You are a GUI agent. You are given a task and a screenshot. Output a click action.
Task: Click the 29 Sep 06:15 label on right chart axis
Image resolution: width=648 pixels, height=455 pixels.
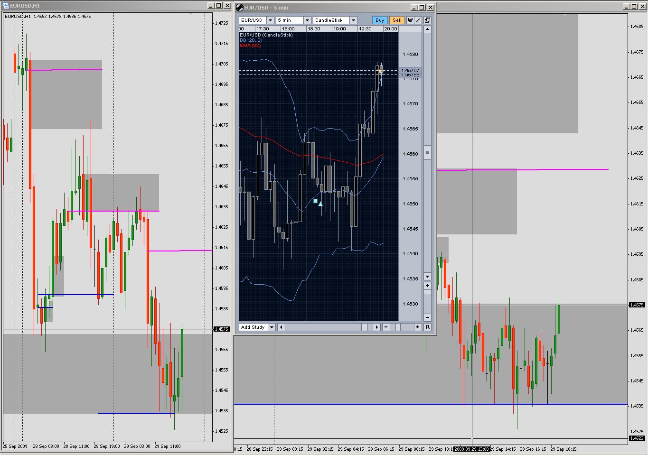tap(381, 449)
